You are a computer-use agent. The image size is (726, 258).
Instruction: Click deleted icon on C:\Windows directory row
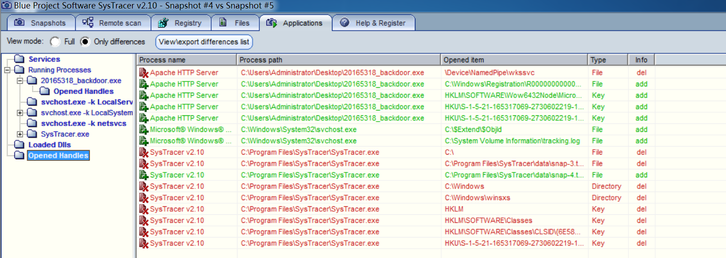(144, 186)
